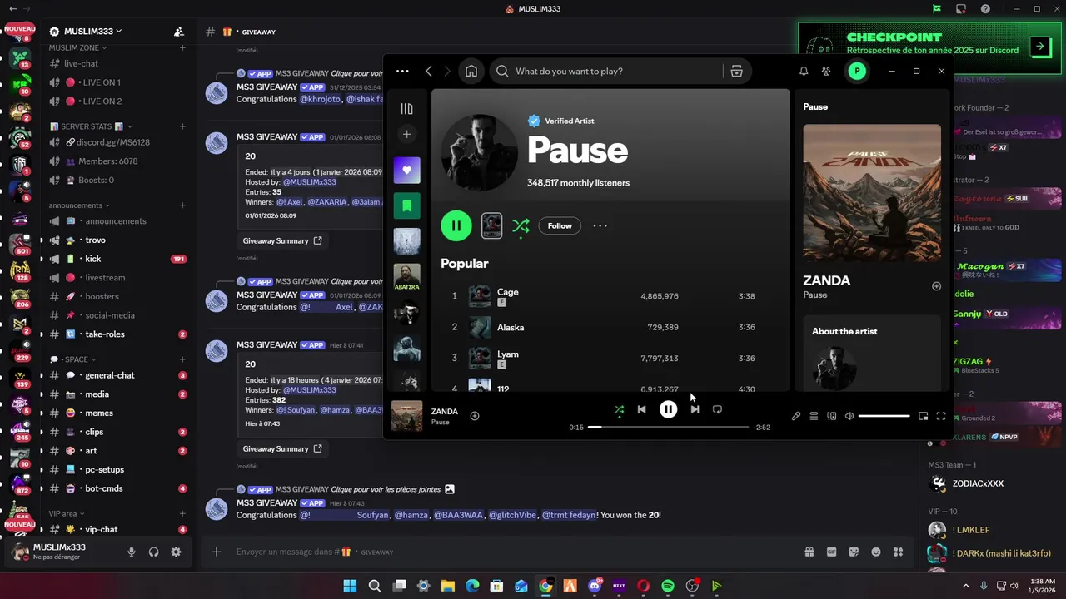The width and height of the screenshot is (1066, 599).
Task: Open Spotify from Windows taskbar
Action: point(668,586)
